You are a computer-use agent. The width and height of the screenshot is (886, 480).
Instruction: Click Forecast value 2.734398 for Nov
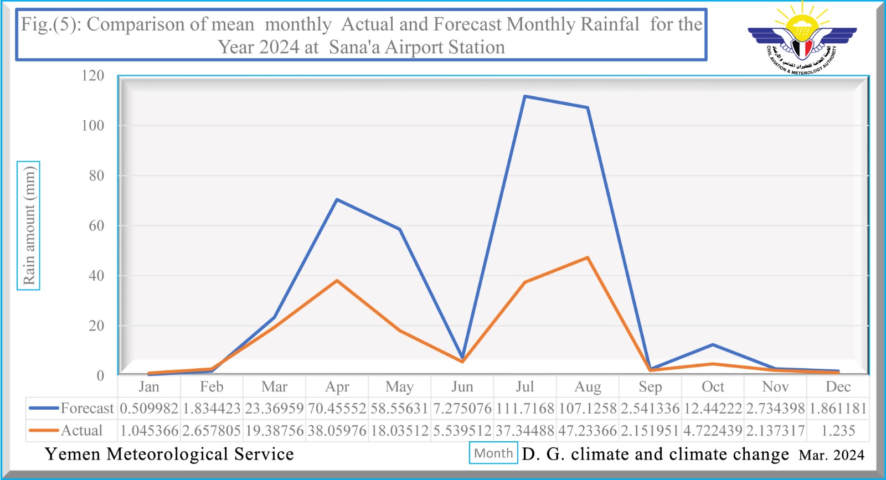[775, 409]
